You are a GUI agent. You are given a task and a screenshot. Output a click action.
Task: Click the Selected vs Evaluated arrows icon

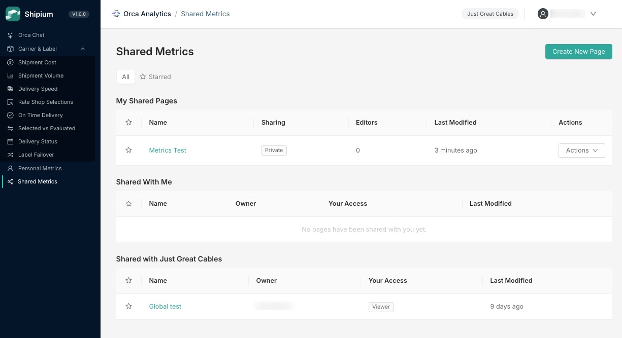pos(10,128)
